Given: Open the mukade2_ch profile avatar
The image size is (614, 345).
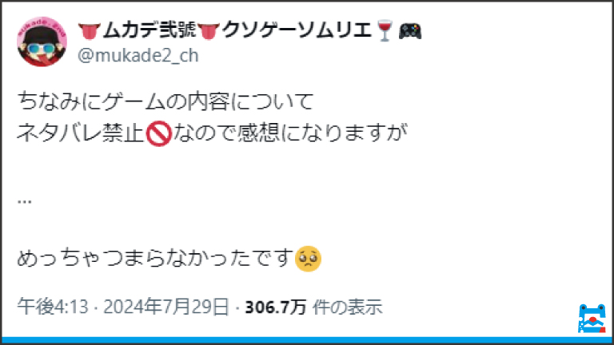Looking at the screenshot, I should (x=42, y=42).
